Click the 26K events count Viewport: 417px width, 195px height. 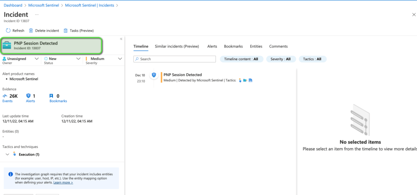tap(13, 96)
